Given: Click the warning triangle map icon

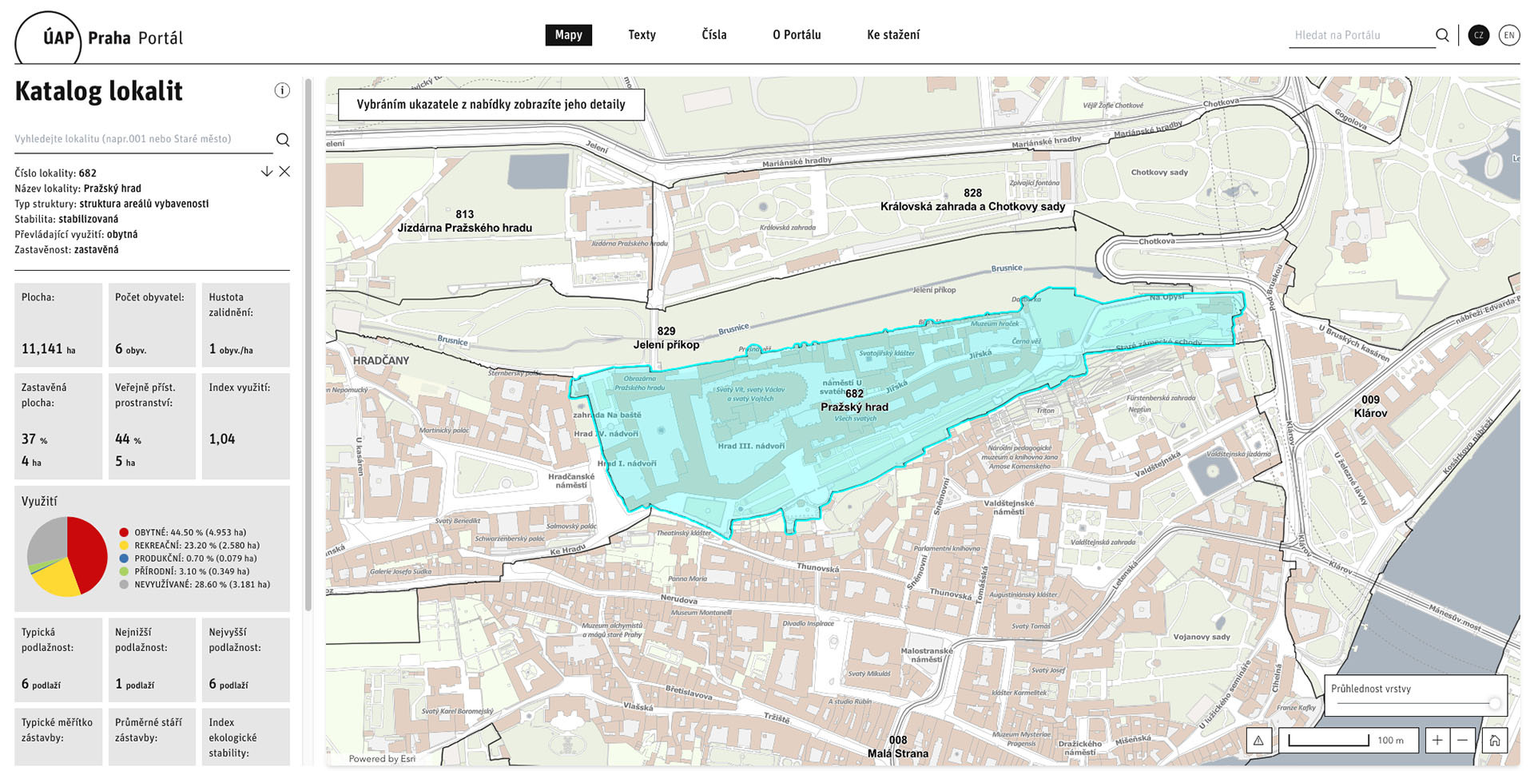Looking at the screenshot, I should 1258,741.
